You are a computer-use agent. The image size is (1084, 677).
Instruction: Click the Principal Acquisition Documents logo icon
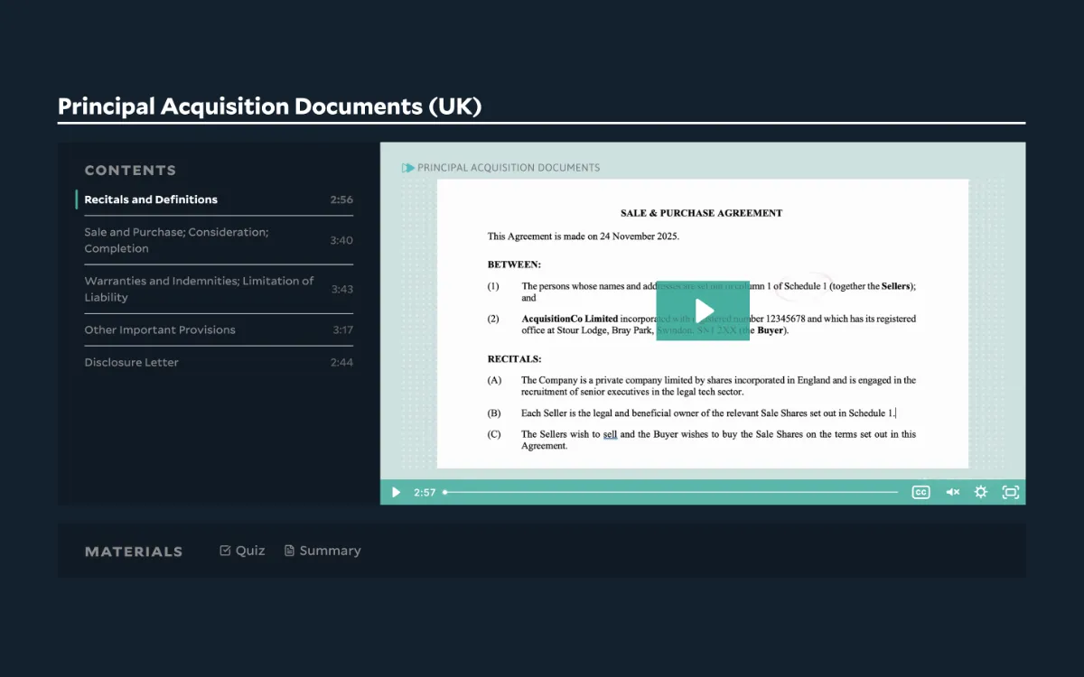pyautogui.click(x=408, y=168)
